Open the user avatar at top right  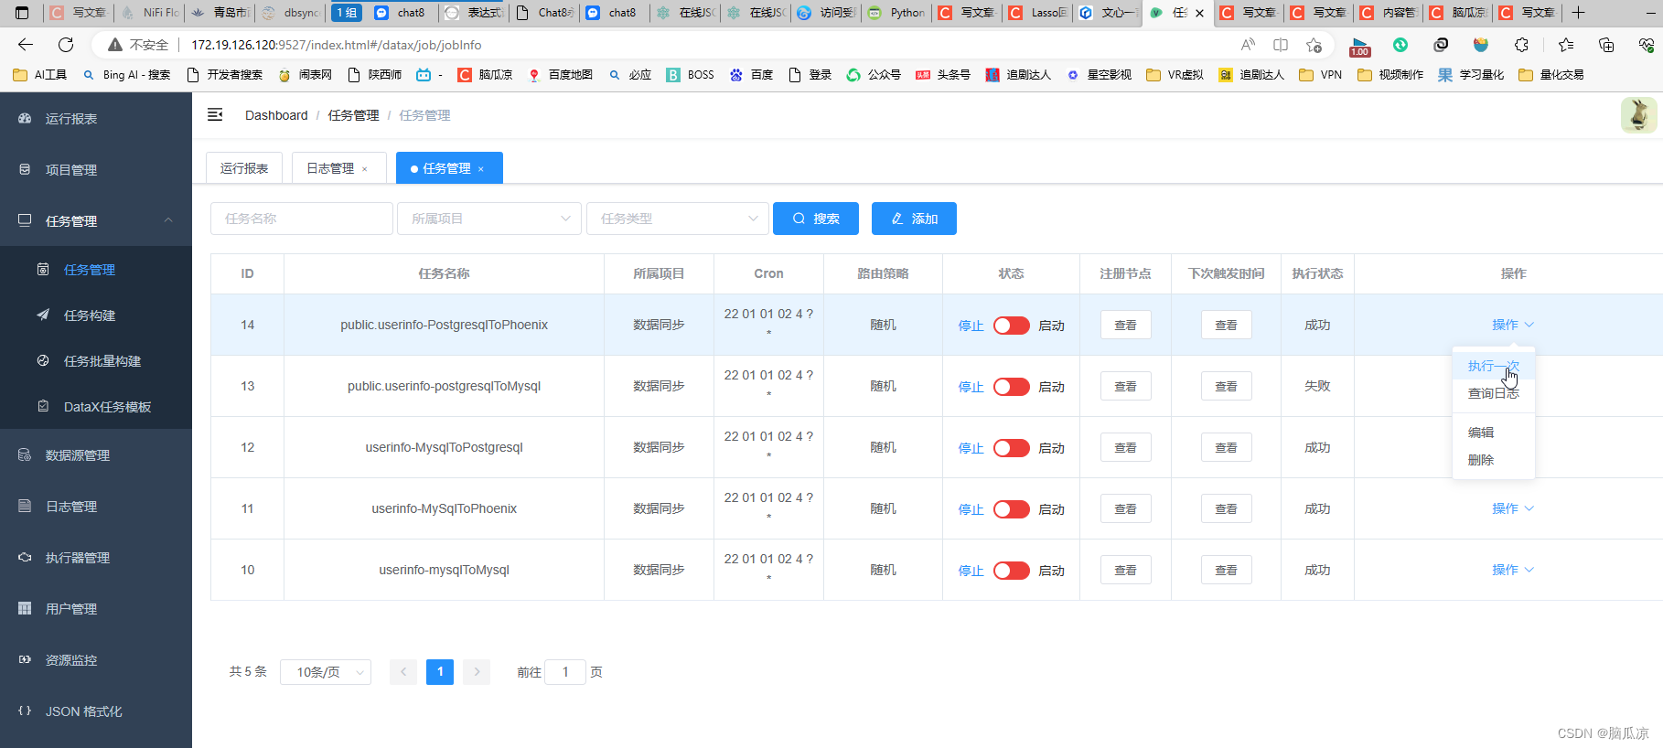pos(1638,115)
